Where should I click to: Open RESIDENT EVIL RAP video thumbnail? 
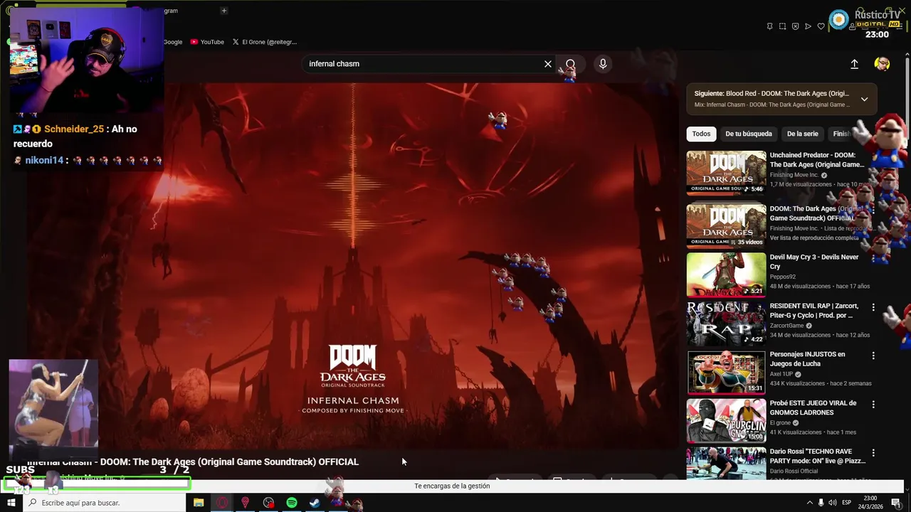tap(726, 323)
